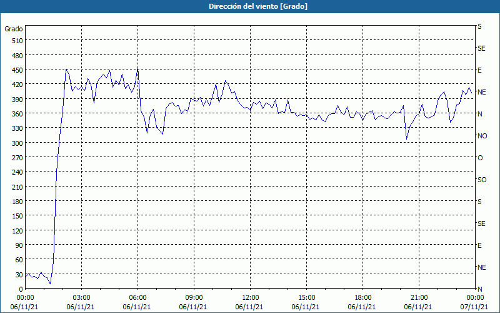This screenshot has width=500, height=313.
Task: Select the 30 y-axis tick label
Action: coord(19,275)
